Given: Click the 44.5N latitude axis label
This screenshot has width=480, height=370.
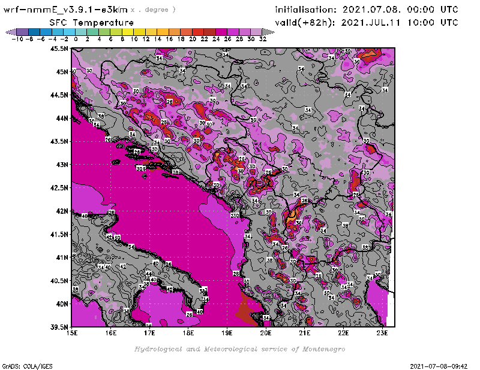Looking at the screenshot, I should [59, 95].
